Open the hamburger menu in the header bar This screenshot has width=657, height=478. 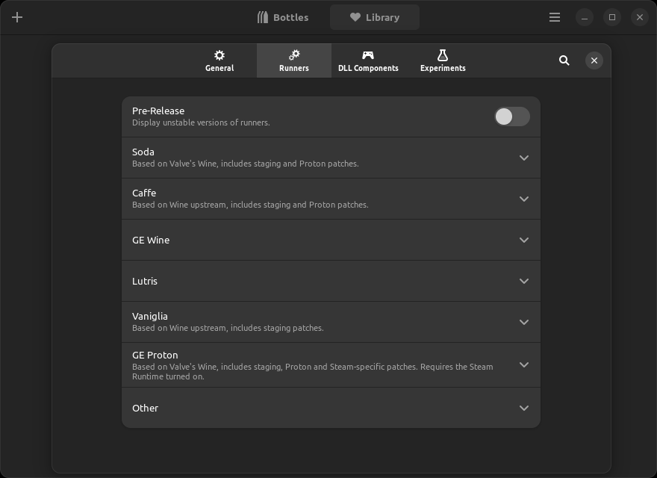click(554, 16)
